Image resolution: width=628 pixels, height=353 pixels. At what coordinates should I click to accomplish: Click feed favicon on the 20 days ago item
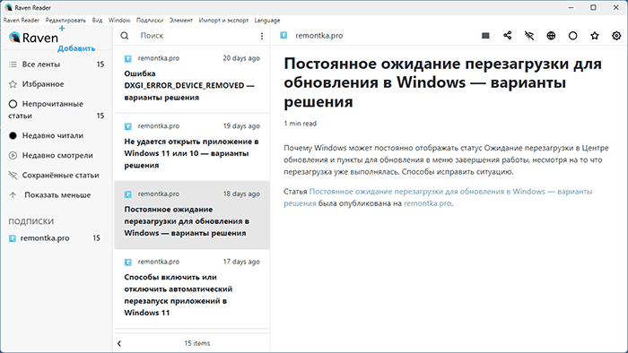(x=128, y=59)
